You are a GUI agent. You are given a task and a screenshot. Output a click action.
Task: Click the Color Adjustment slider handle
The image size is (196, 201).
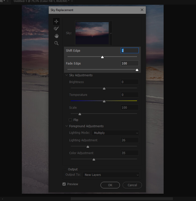94,159
